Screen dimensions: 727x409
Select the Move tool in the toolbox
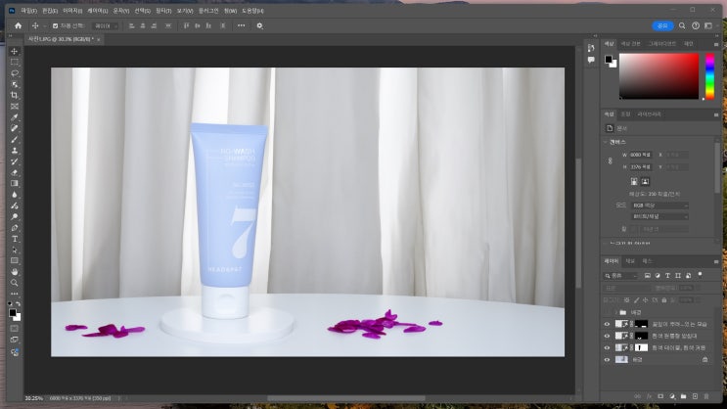click(x=15, y=51)
